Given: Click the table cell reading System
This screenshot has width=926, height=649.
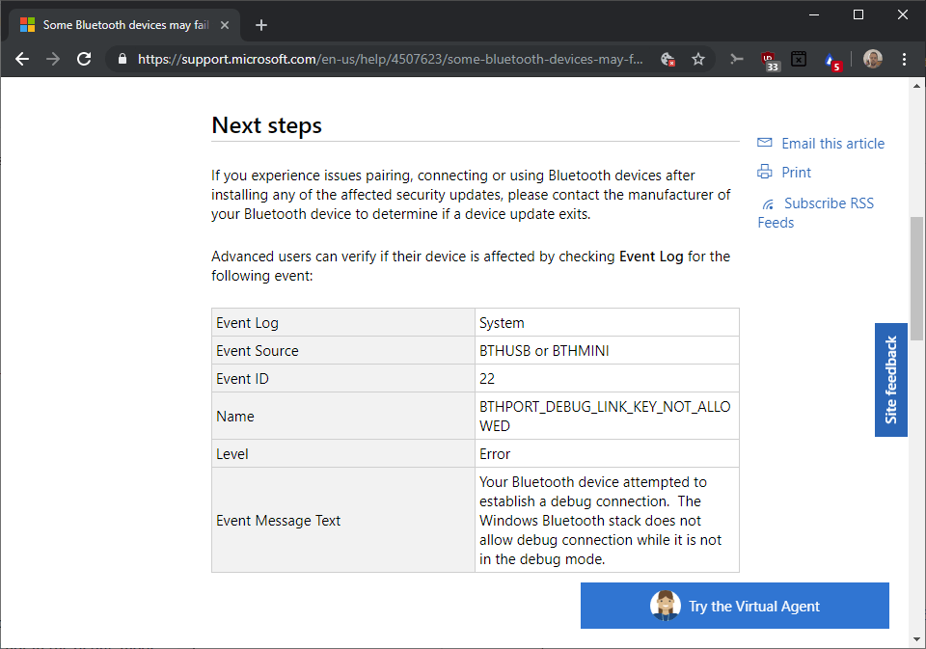Looking at the screenshot, I should pyautogui.click(x=607, y=322).
